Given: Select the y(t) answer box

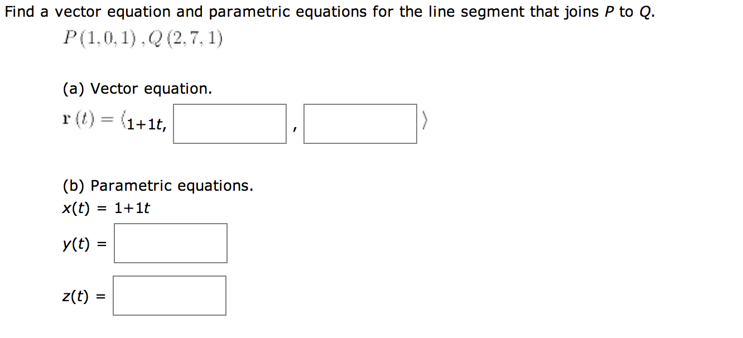Looking at the screenshot, I should pos(170,243).
